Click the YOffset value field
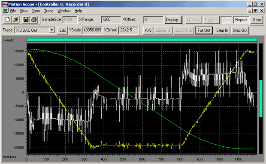Viewport: 266px width, 164px height. 128,30
